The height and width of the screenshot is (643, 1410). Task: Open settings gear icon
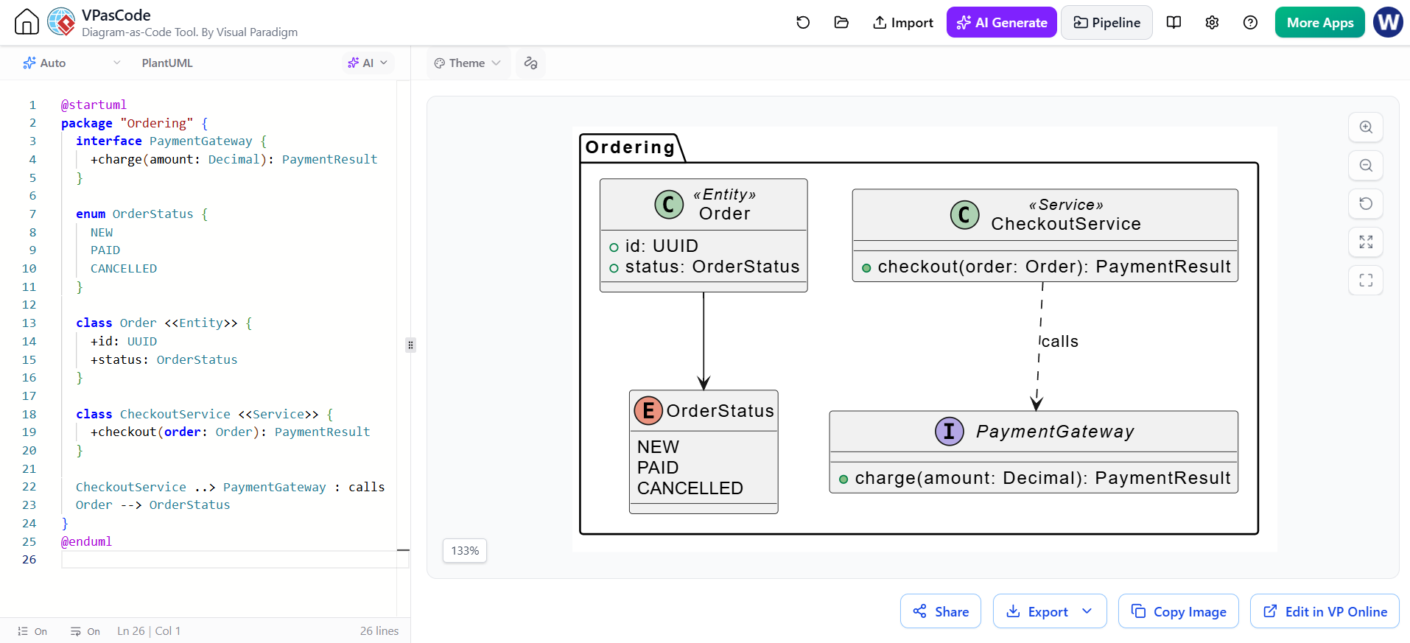pos(1212,23)
